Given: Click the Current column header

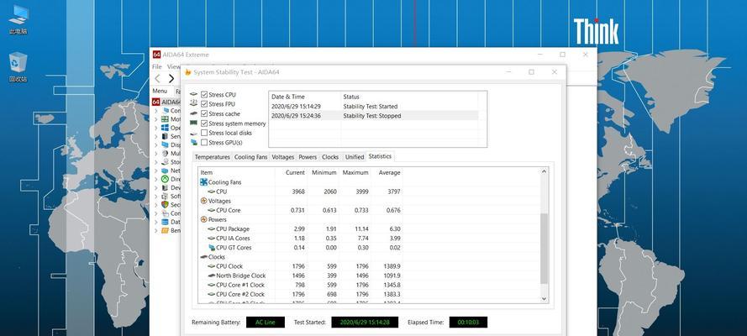Looking at the screenshot, I should [292, 173].
